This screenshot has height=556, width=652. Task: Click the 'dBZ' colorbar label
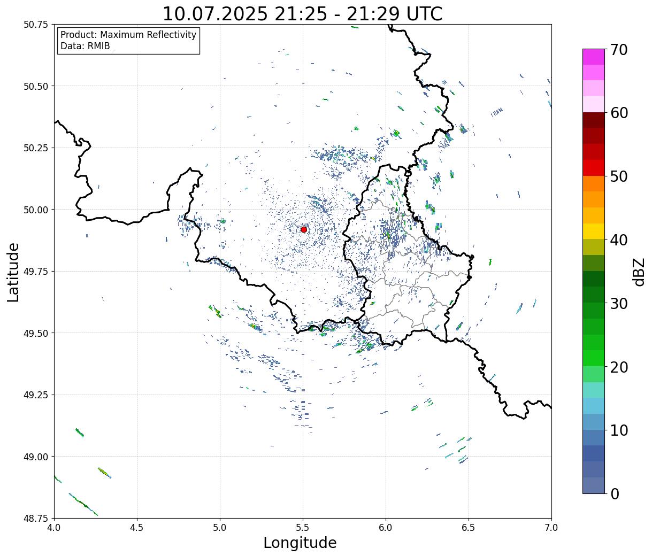[x=639, y=272]
